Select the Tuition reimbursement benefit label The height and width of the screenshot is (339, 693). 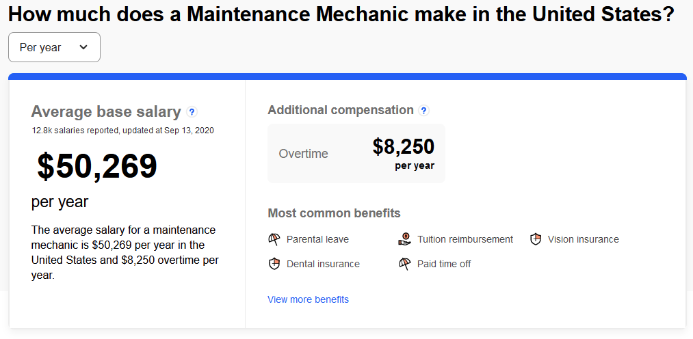click(x=465, y=239)
